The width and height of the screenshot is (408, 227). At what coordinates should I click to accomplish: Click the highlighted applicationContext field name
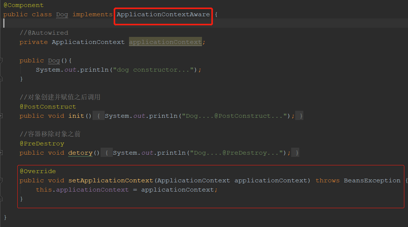[x=165, y=42]
